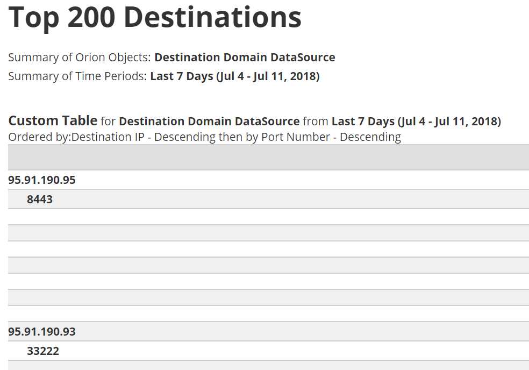Click the "Summary of Time Periods" label
529x370 pixels.
[77, 76]
